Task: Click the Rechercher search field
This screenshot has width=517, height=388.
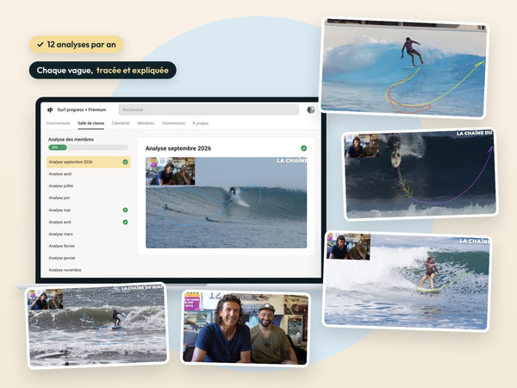Action: coord(209,110)
